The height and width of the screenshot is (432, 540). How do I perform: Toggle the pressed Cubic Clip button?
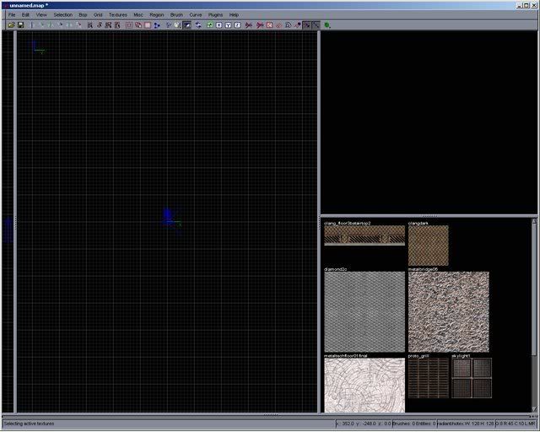coord(187,24)
